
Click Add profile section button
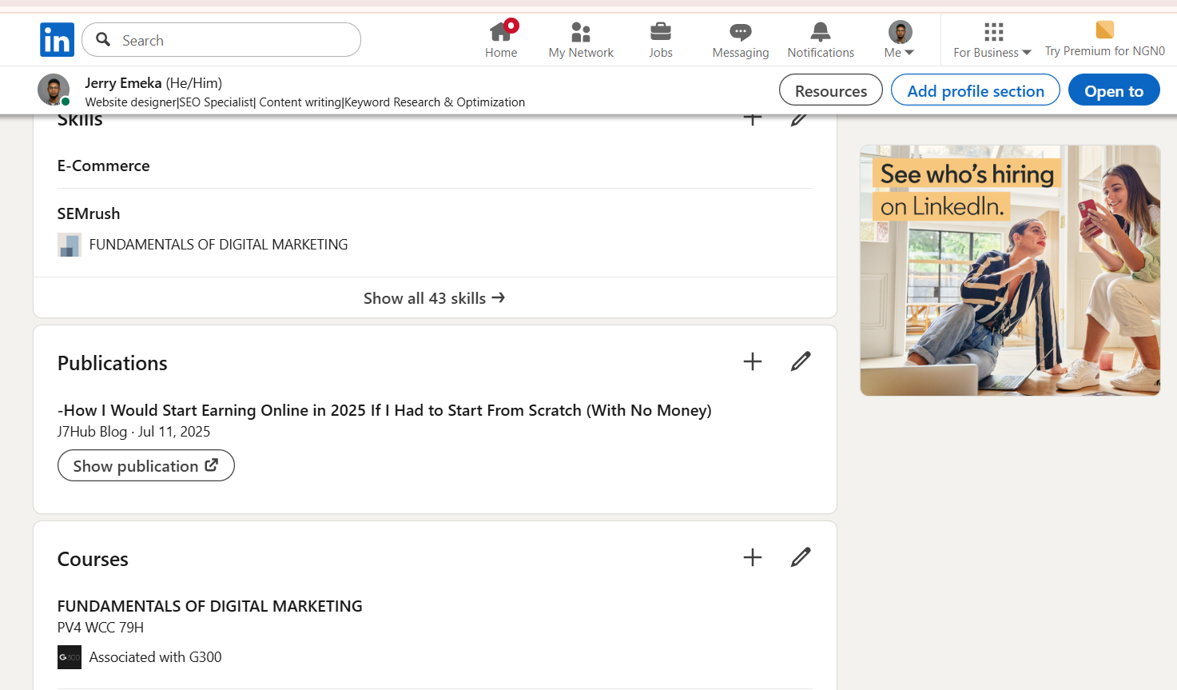[975, 90]
